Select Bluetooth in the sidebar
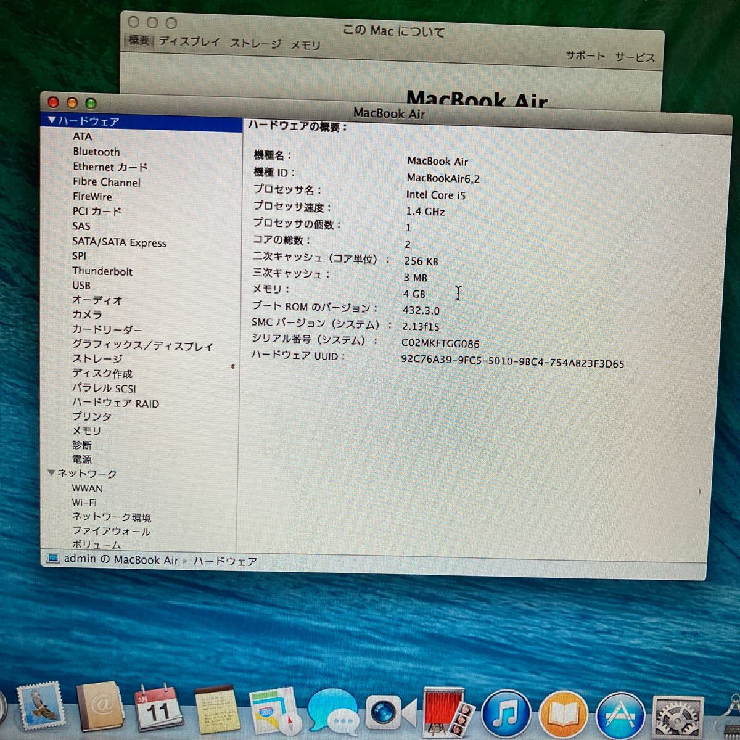The height and width of the screenshot is (740, 740). (96, 152)
